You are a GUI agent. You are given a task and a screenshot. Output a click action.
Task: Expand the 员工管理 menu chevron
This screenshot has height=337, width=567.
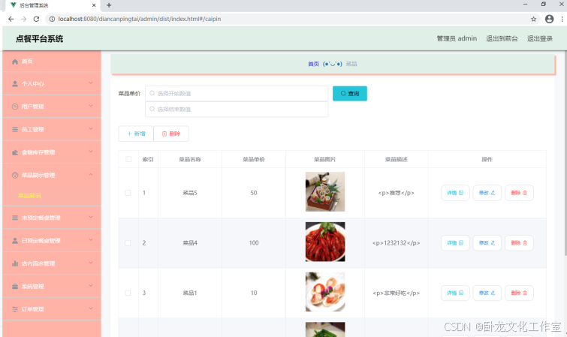pyautogui.click(x=91, y=129)
